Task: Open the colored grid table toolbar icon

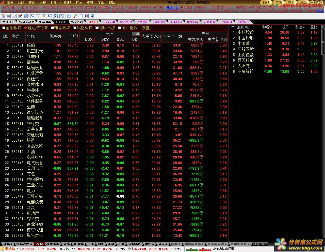Action: click(x=9, y=16)
